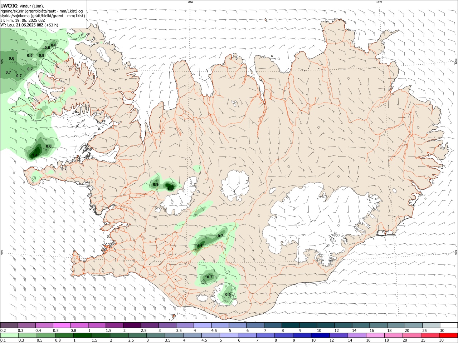Viewport: 458px width, 343px height.
Task: Click the light grey snow swatch starting at 25
Action: tap(431, 325)
